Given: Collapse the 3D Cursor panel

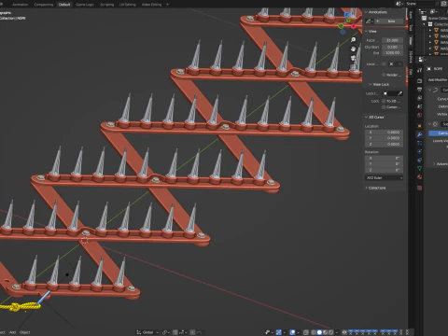Looking at the screenshot, I should [366, 117].
